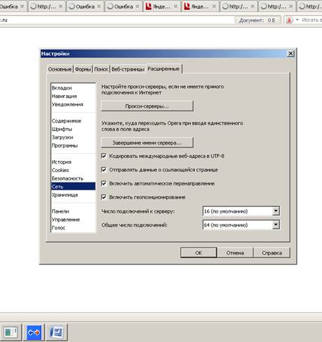Select Вкладки in the settings list
Viewport: 322px width, 342px height.
click(73, 88)
